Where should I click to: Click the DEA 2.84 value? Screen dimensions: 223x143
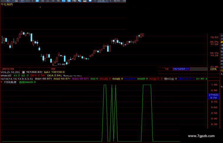click(x=55, y=75)
